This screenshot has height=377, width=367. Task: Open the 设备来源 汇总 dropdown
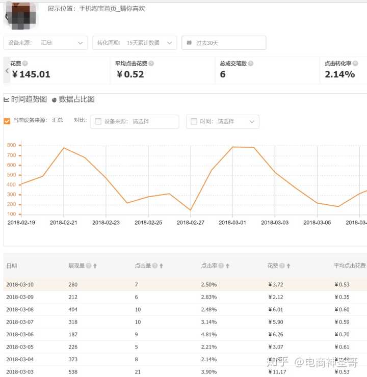(x=45, y=43)
